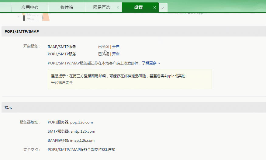266x160 pixels.
Task: Click the smtp.126.com server address
Action: click(x=83, y=131)
